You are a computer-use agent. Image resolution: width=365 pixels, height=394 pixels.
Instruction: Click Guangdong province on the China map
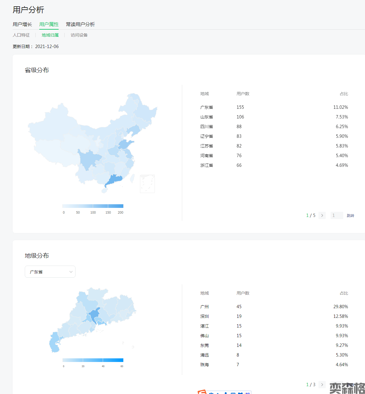click(115, 180)
